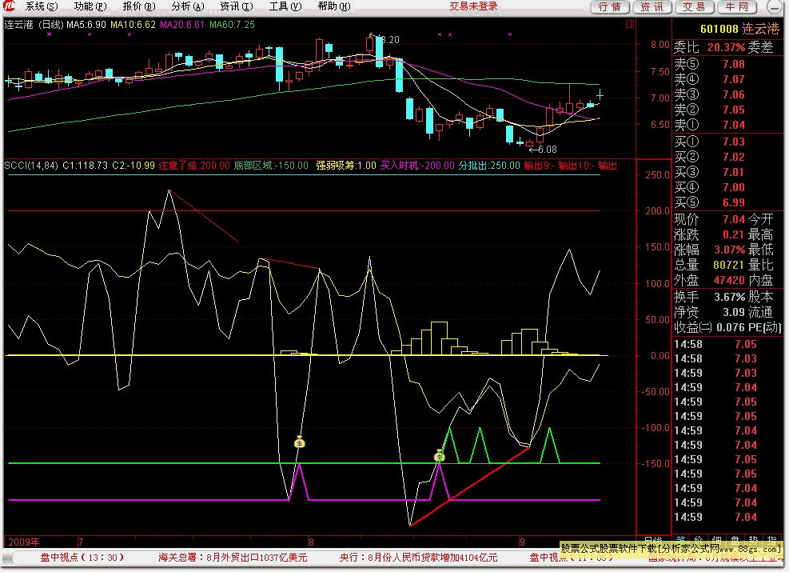Open the 盘中视点 (13:30) ticker item
The width and height of the screenshot is (789, 572).
(x=82, y=557)
